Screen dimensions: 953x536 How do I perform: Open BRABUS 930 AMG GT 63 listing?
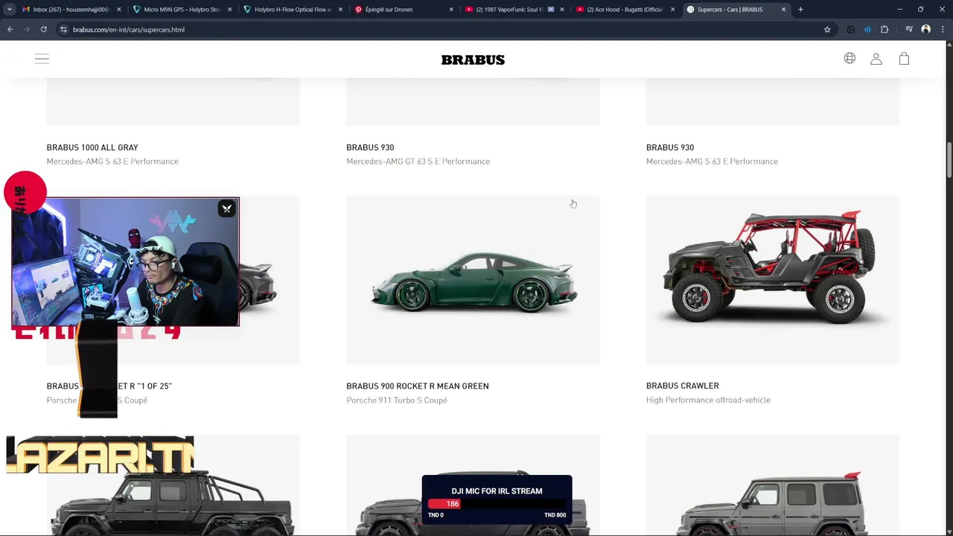point(370,147)
